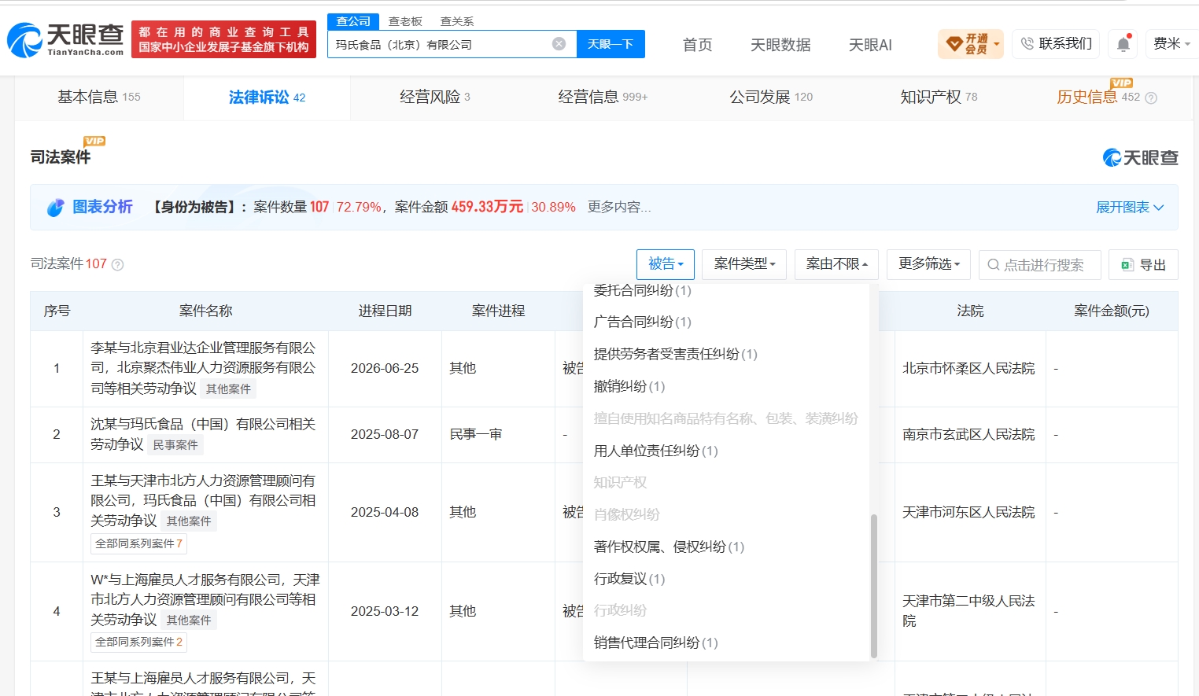This screenshot has width=1199, height=696.
Task: Open the 天眼数据 page
Action: pyautogui.click(x=780, y=45)
